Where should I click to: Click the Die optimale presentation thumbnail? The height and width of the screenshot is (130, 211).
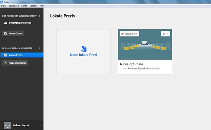click(145, 44)
